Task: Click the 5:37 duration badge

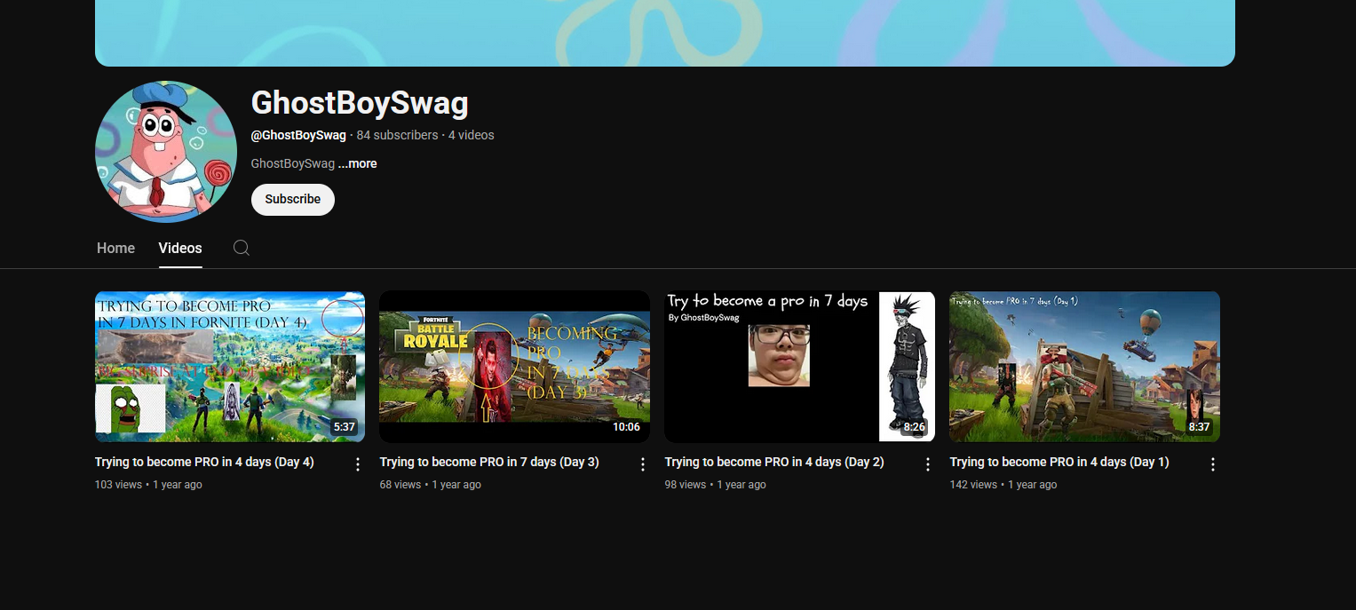Action: (344, 427)
